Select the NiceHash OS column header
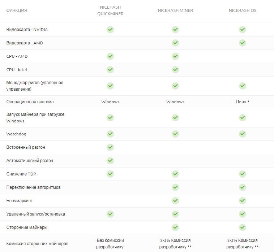The image size is (274, 252). [243, 10]
